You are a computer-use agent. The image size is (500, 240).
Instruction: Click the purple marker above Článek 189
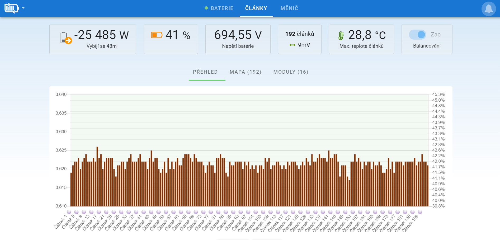[420, 212]
